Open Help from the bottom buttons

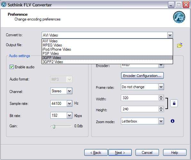175,152
